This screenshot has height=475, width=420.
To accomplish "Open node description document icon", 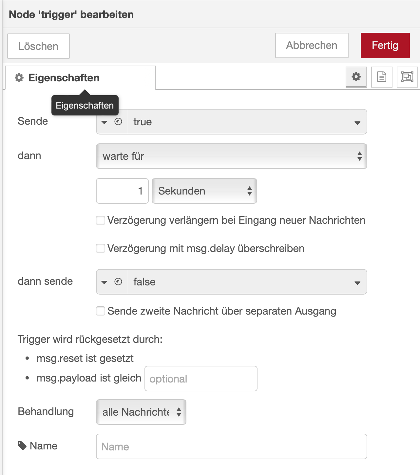I will point(382,77).
